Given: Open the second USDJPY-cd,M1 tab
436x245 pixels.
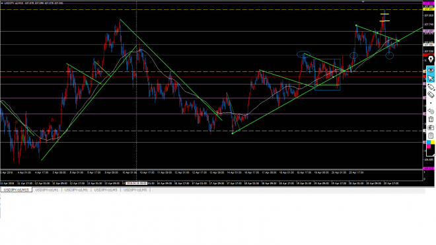Looking at the screenshot, I should (76, 190).
